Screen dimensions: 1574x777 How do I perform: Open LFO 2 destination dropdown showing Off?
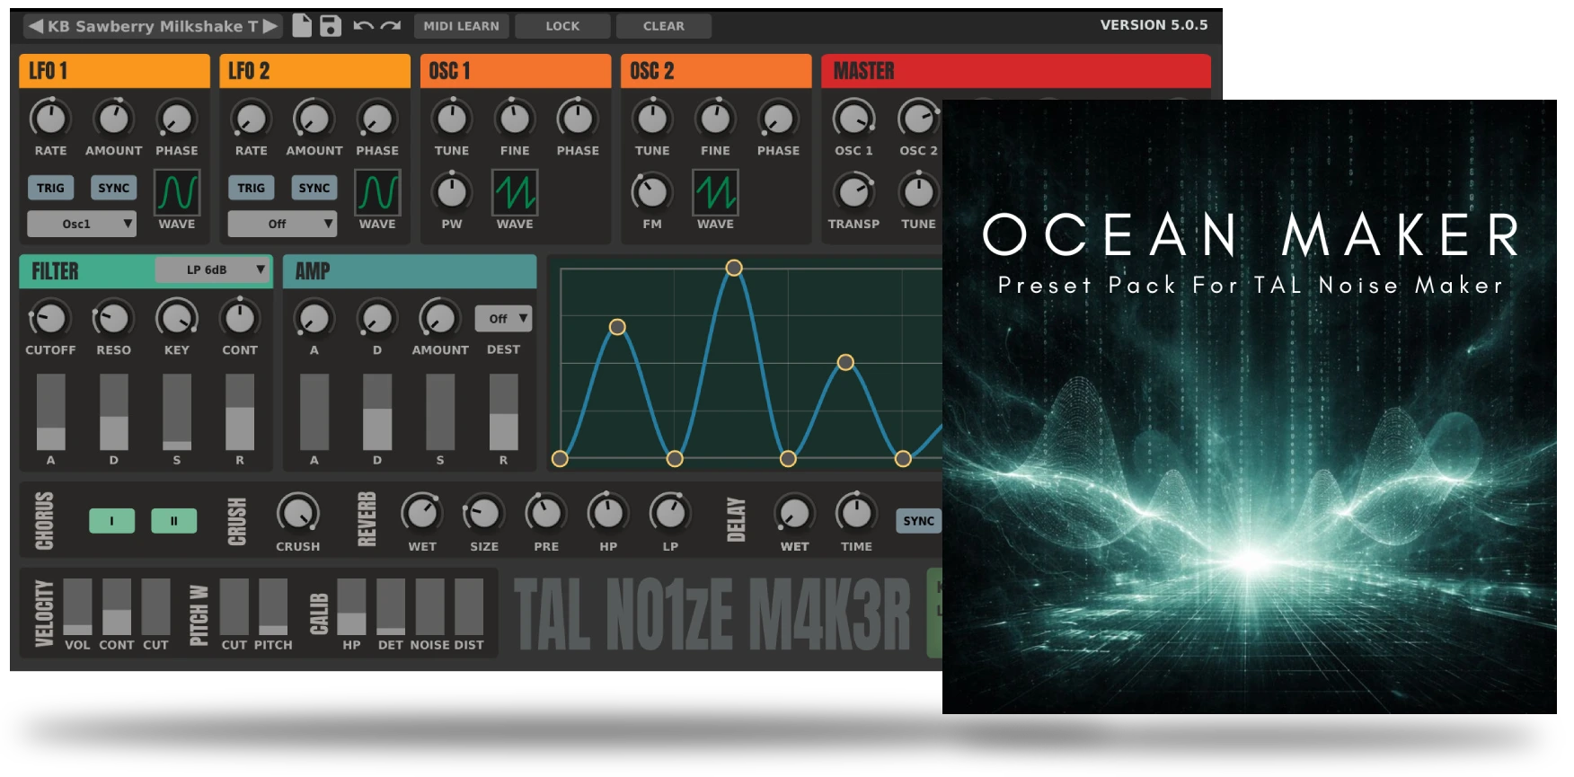coord(282,224)
